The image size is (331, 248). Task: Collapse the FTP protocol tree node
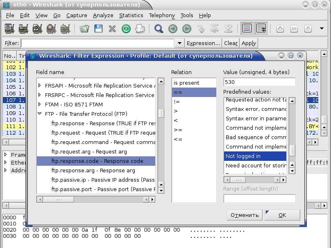(x=40, y=114)
